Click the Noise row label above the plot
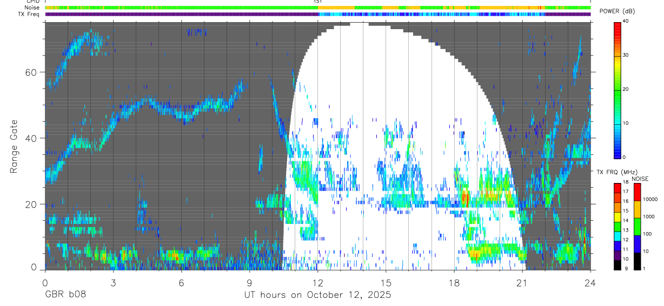 pos(32,8)
